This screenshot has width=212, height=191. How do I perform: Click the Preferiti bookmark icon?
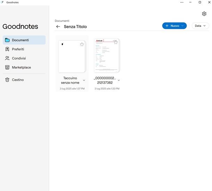click(x=7, y=49)
